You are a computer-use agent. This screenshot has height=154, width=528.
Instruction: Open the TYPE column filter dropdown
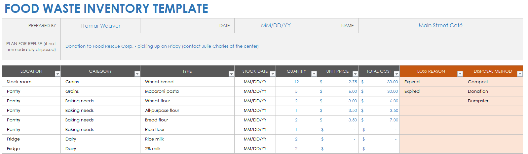pyautogui.click(x=231, y=74)
